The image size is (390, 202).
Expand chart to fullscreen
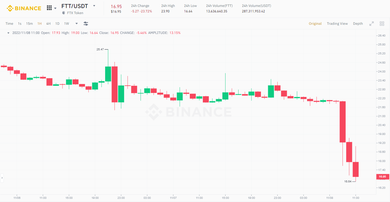tap(372, 24)
